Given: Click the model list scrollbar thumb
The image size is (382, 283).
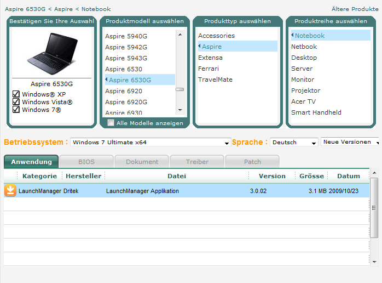Looking at the screenshot, I should pos(180,89).
